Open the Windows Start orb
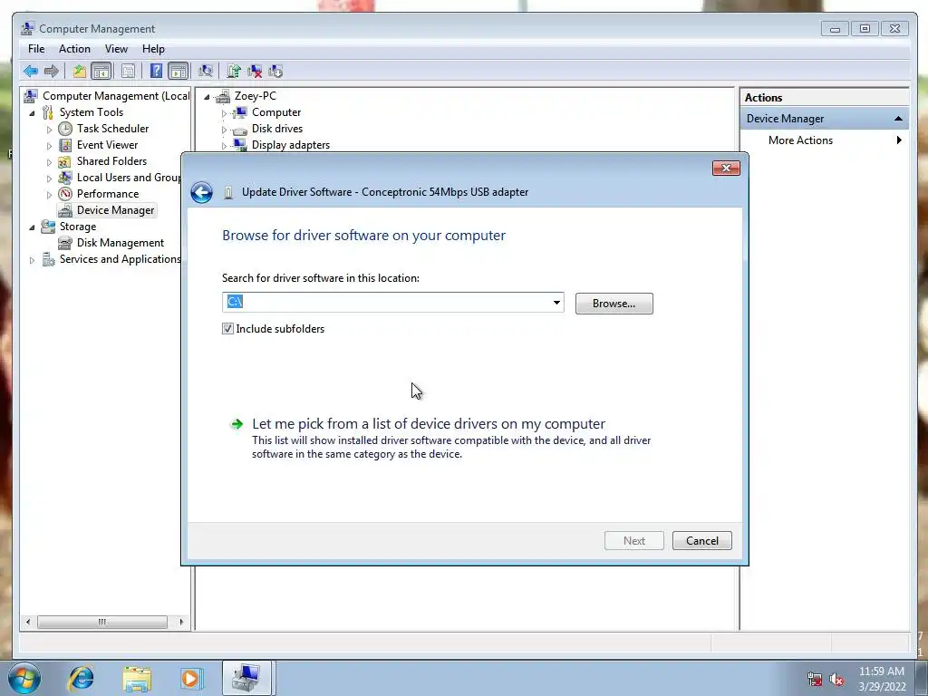This screenshot has width=928, height=696. pos(24,678)
